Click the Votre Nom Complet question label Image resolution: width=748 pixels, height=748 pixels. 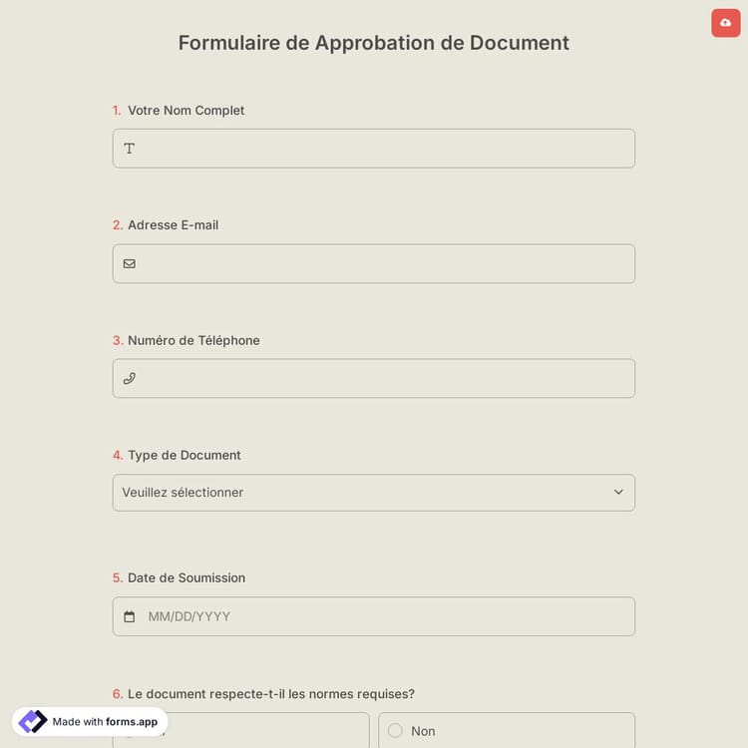pos(186,111)
